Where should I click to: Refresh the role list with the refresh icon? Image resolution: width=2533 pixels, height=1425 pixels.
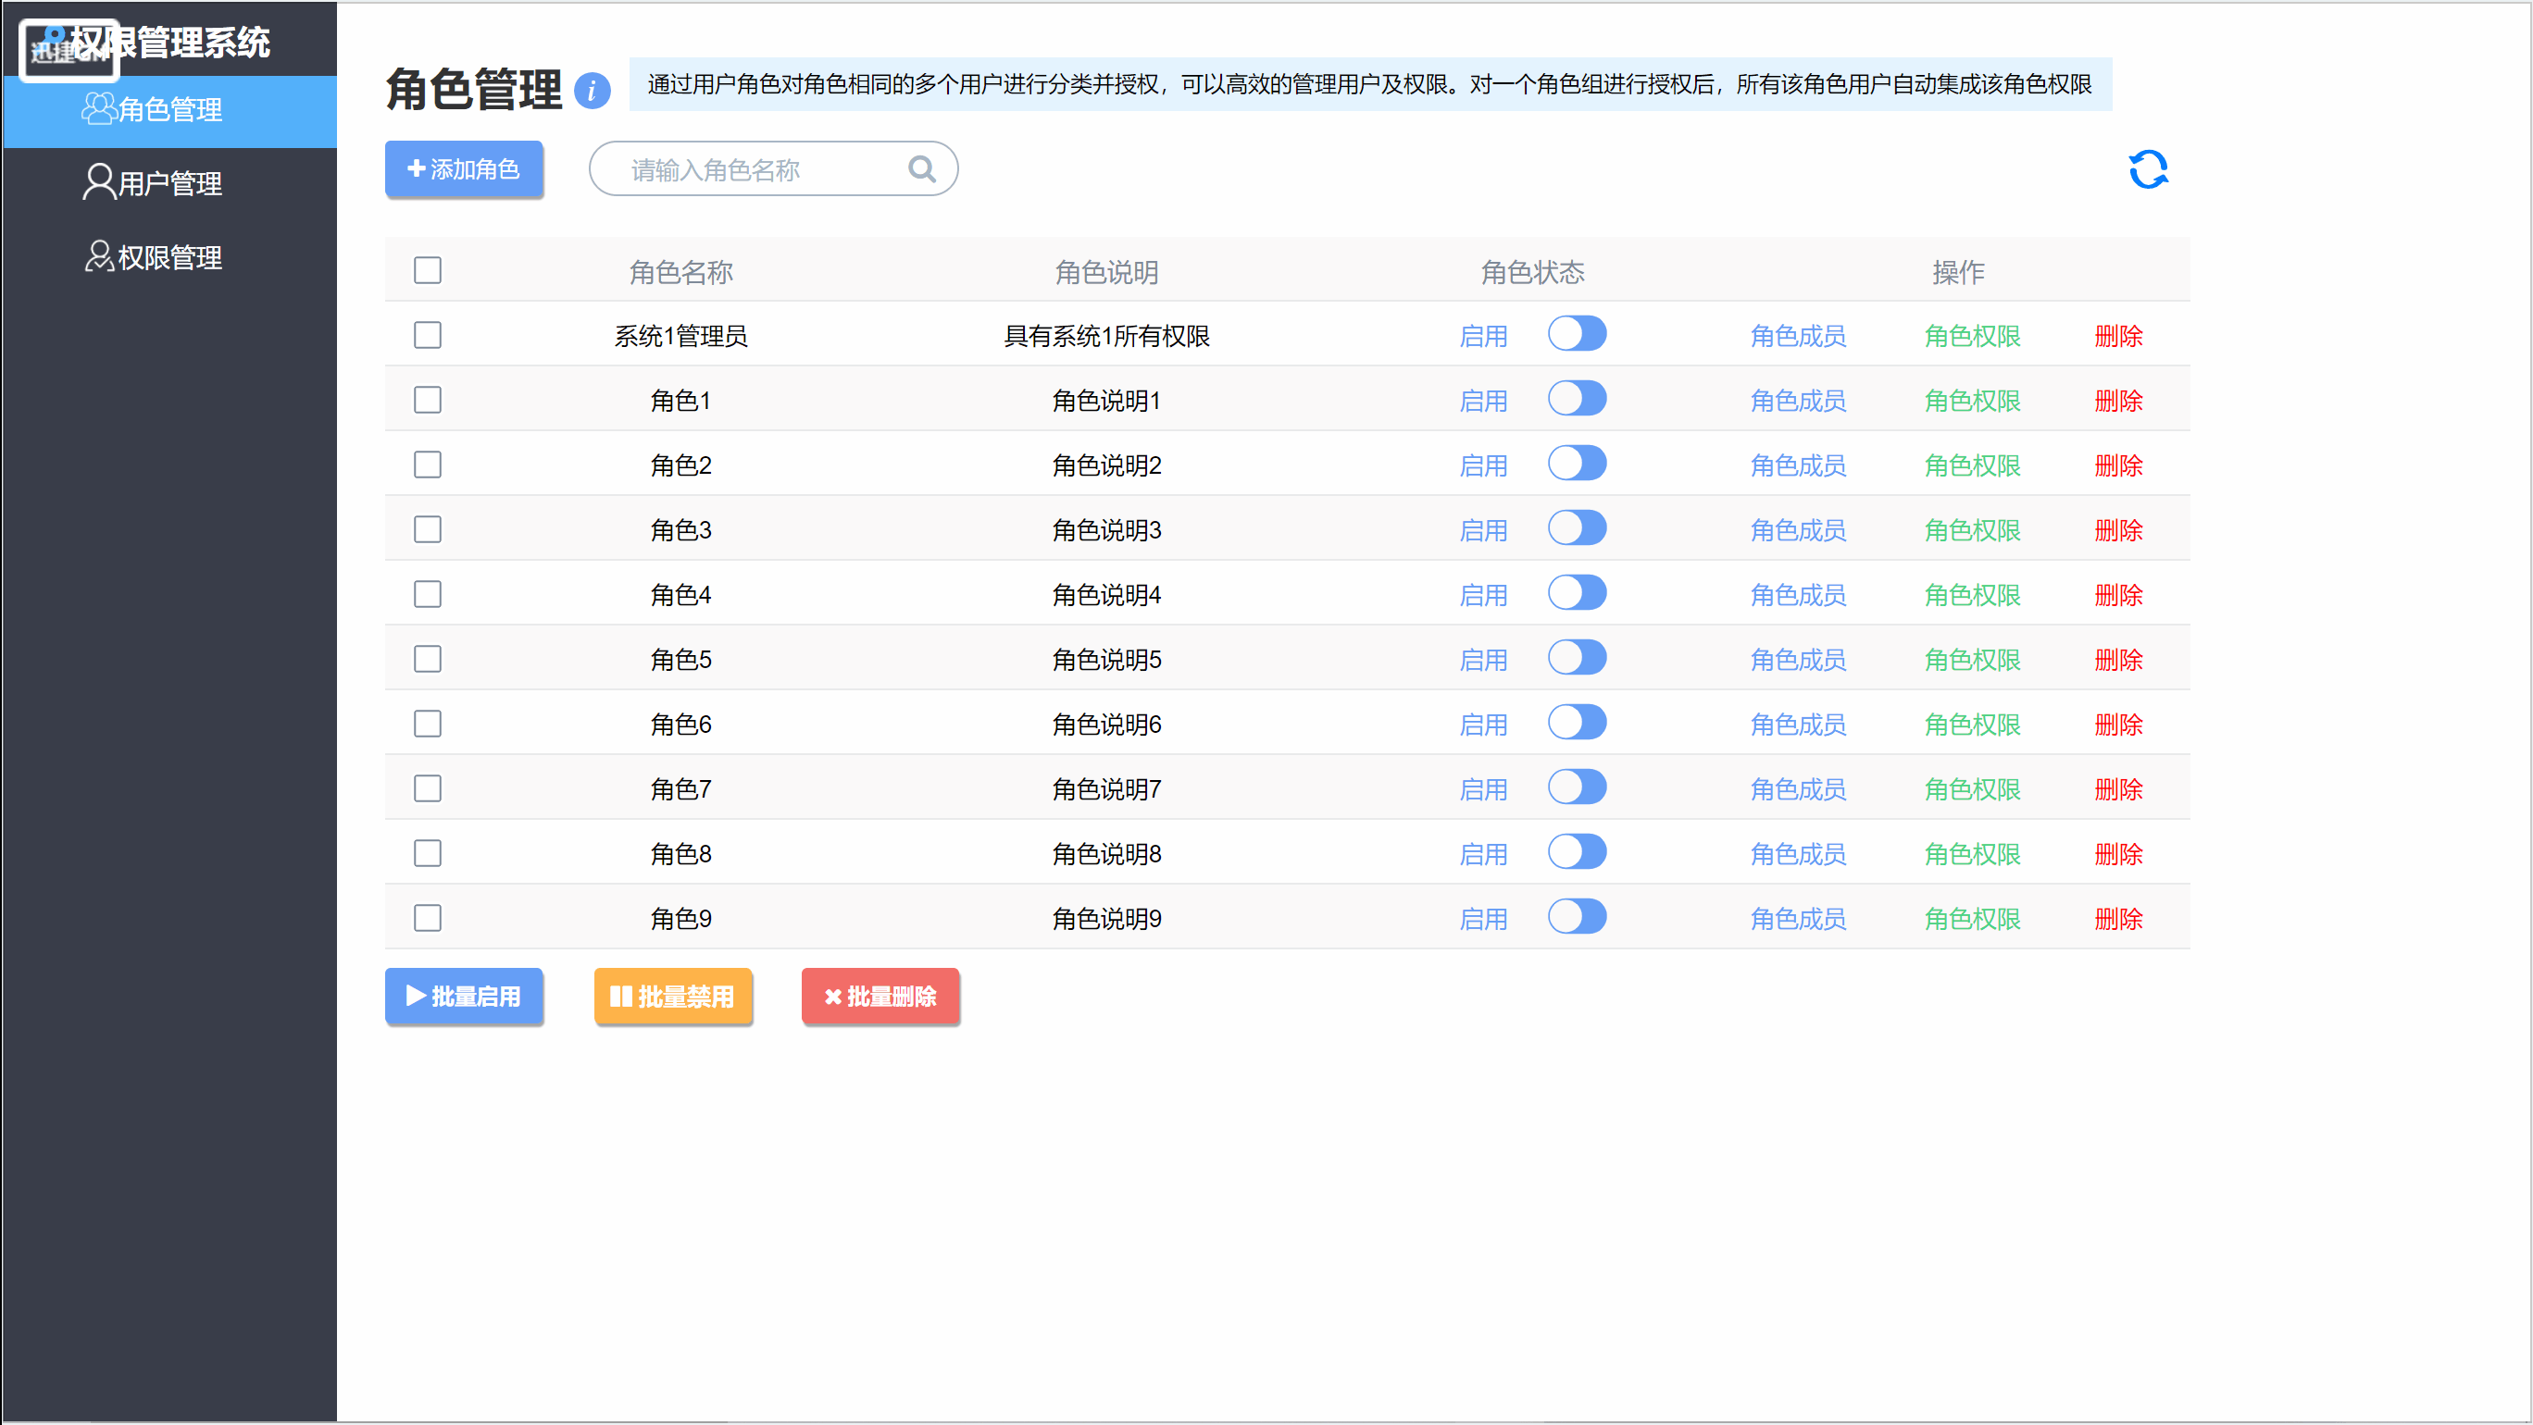(x=2149, y=168)
